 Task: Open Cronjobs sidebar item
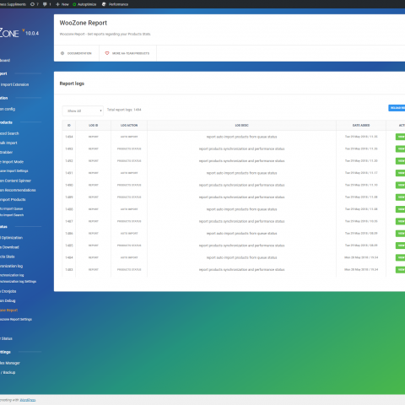[8, 291]
